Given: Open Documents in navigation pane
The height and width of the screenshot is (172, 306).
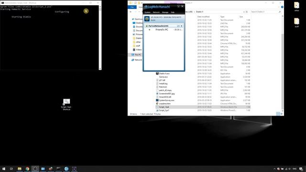Looking at the screenshot, I should pos(138,31).
